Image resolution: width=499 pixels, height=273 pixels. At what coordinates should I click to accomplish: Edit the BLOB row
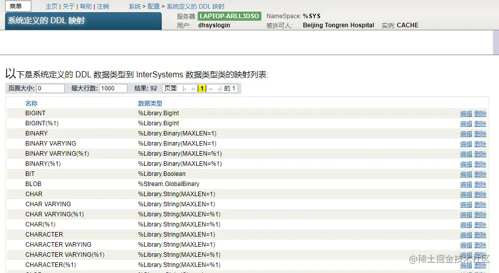(x=466, y=185)
